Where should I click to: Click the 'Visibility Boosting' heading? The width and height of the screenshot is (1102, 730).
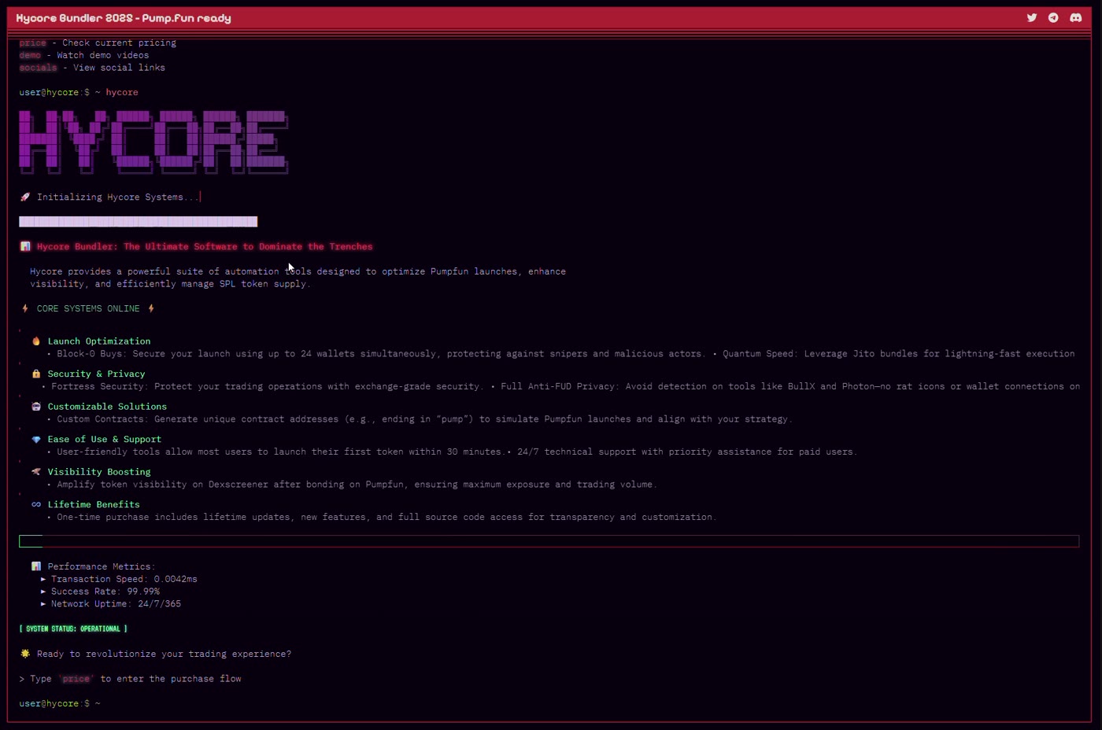(x=99, y=472)
